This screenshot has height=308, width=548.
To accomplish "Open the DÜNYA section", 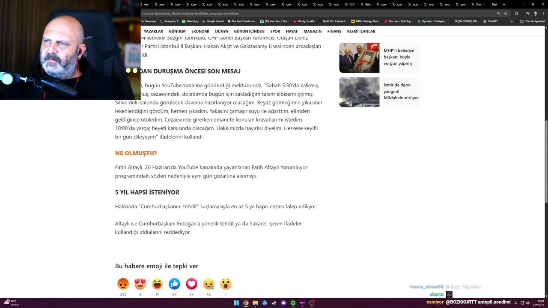I will point(221,31).
